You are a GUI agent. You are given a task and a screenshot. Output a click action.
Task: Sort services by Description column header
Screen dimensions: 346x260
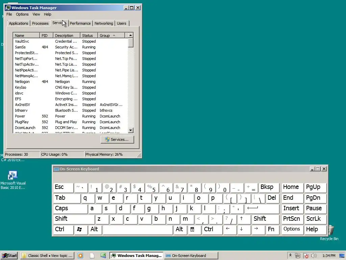click(67, 35)
